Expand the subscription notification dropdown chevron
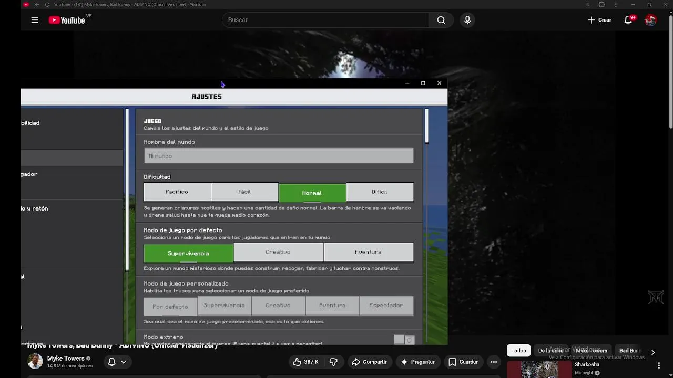Image resolution: width=673 pixels, height=378 pixels. (x=124, y=362)
